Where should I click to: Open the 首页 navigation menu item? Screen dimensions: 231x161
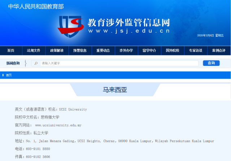pos(11,50)
